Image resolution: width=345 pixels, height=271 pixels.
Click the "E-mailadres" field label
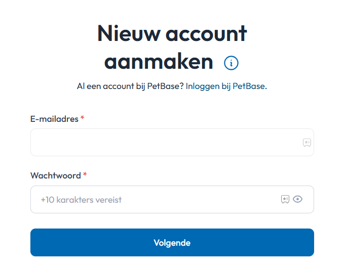(54, 119)
